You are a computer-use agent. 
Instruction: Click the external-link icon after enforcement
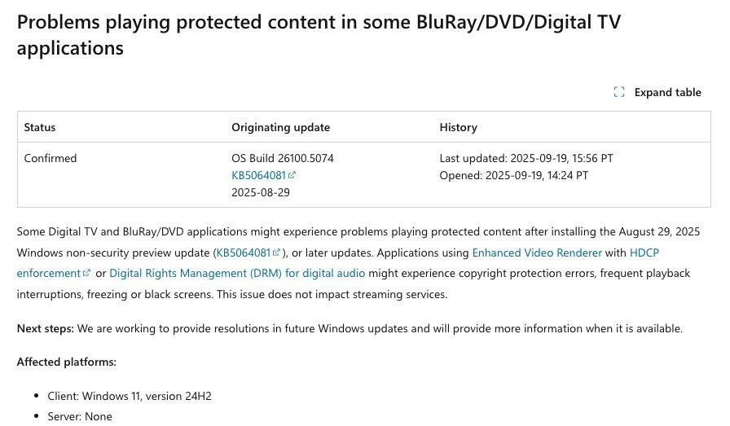point(86,273)
